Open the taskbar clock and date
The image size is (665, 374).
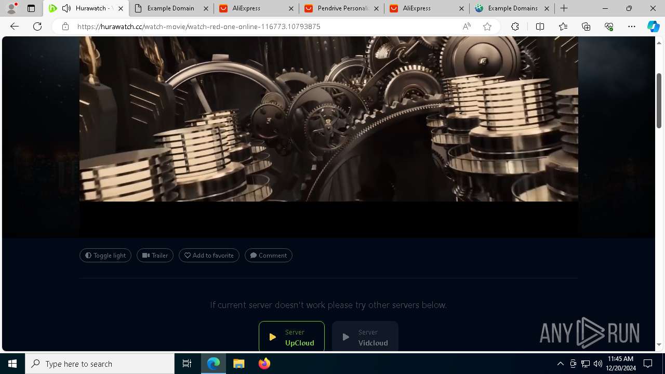[x=620, y=364]
